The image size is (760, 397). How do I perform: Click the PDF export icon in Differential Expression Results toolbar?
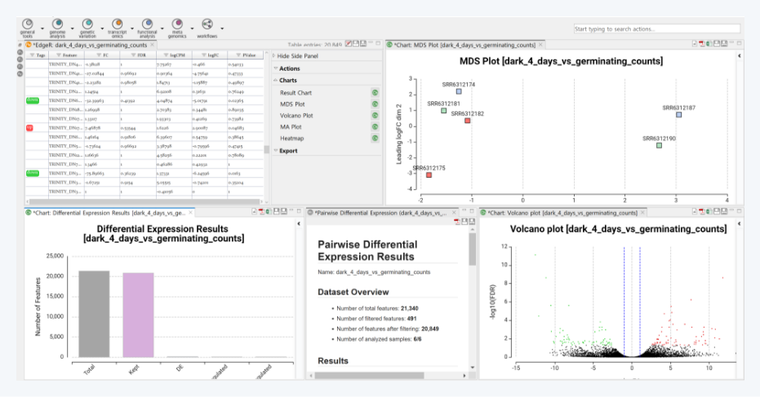[260, 212]
